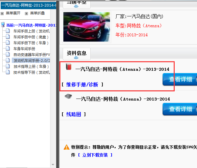197x168 pixels.
Task: Click document icon for 车间手册中册（底盘）
Action: [8, 37]
